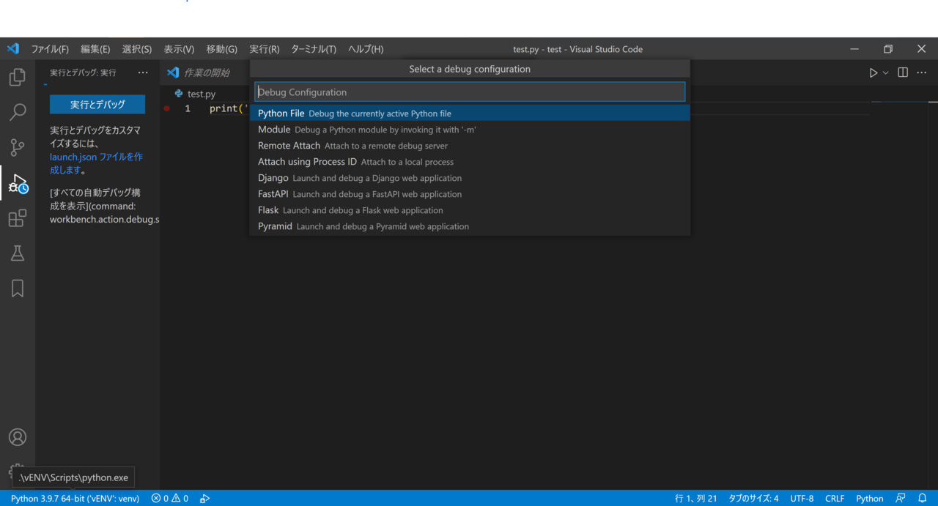Open the Accounts icon in activity bar
Image resolution: width=938 pixels, height=506 pixels.
tap(18, 437)
